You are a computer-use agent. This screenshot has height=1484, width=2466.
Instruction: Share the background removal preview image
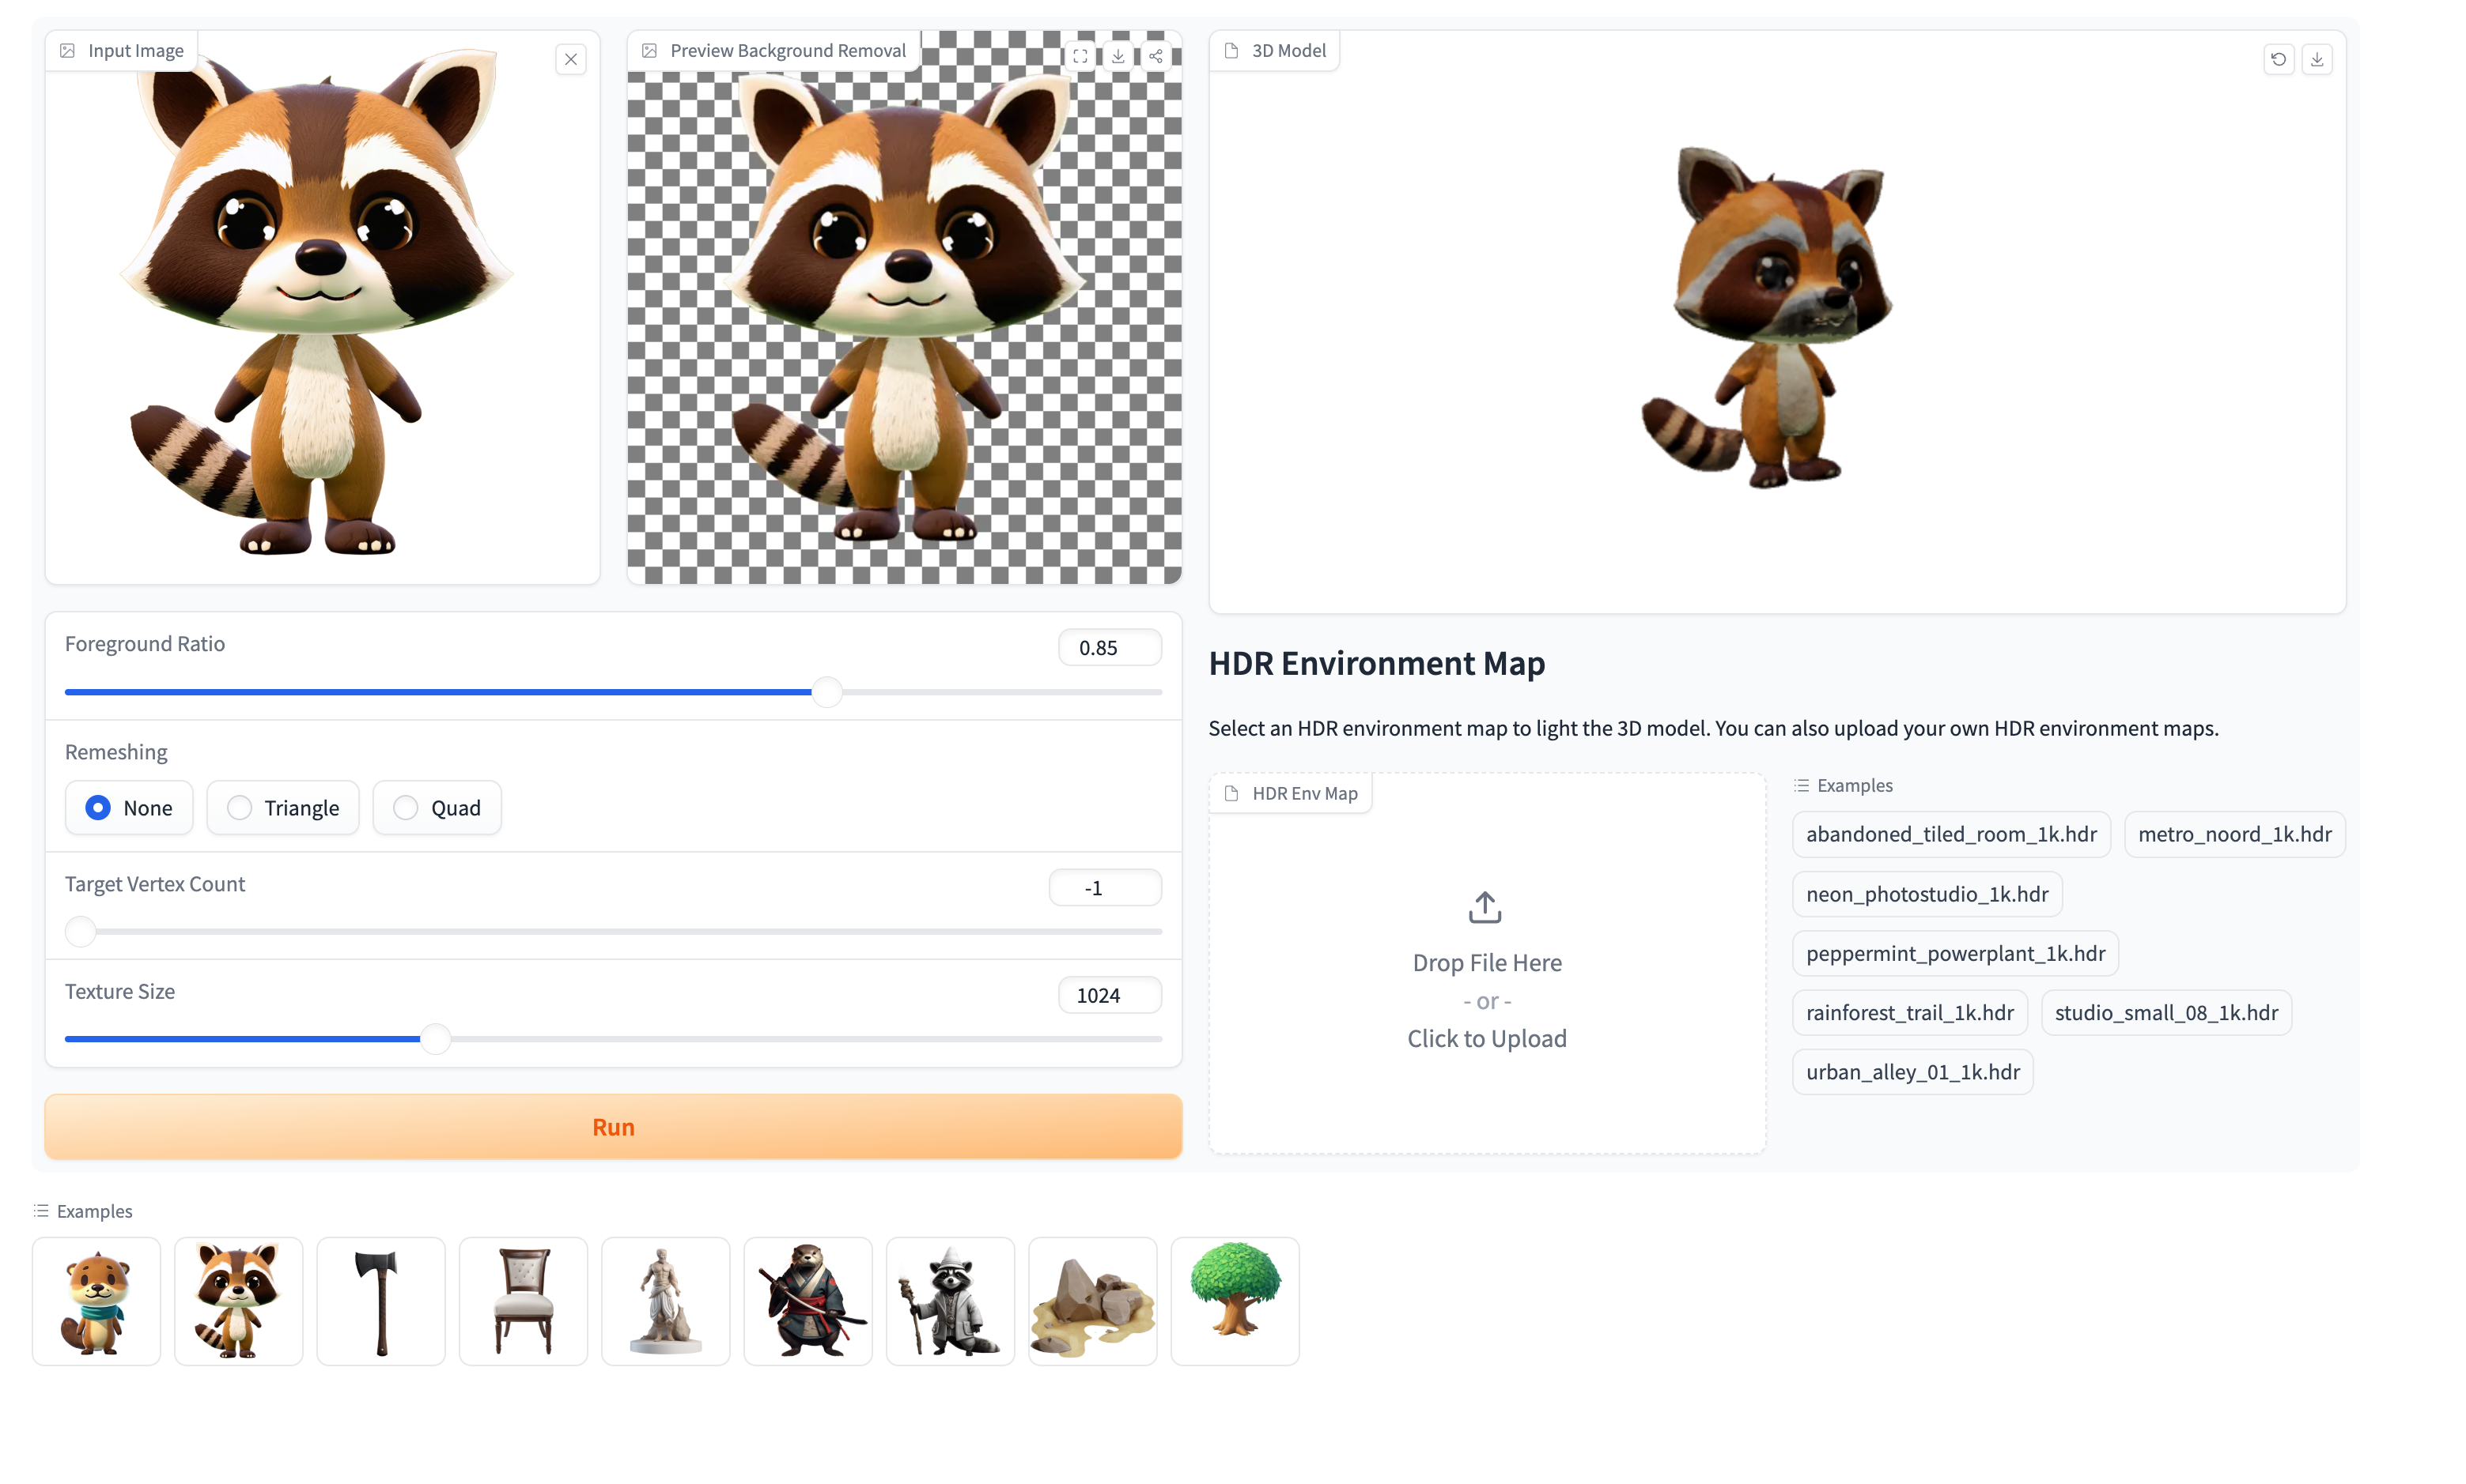pos(1156,56)
